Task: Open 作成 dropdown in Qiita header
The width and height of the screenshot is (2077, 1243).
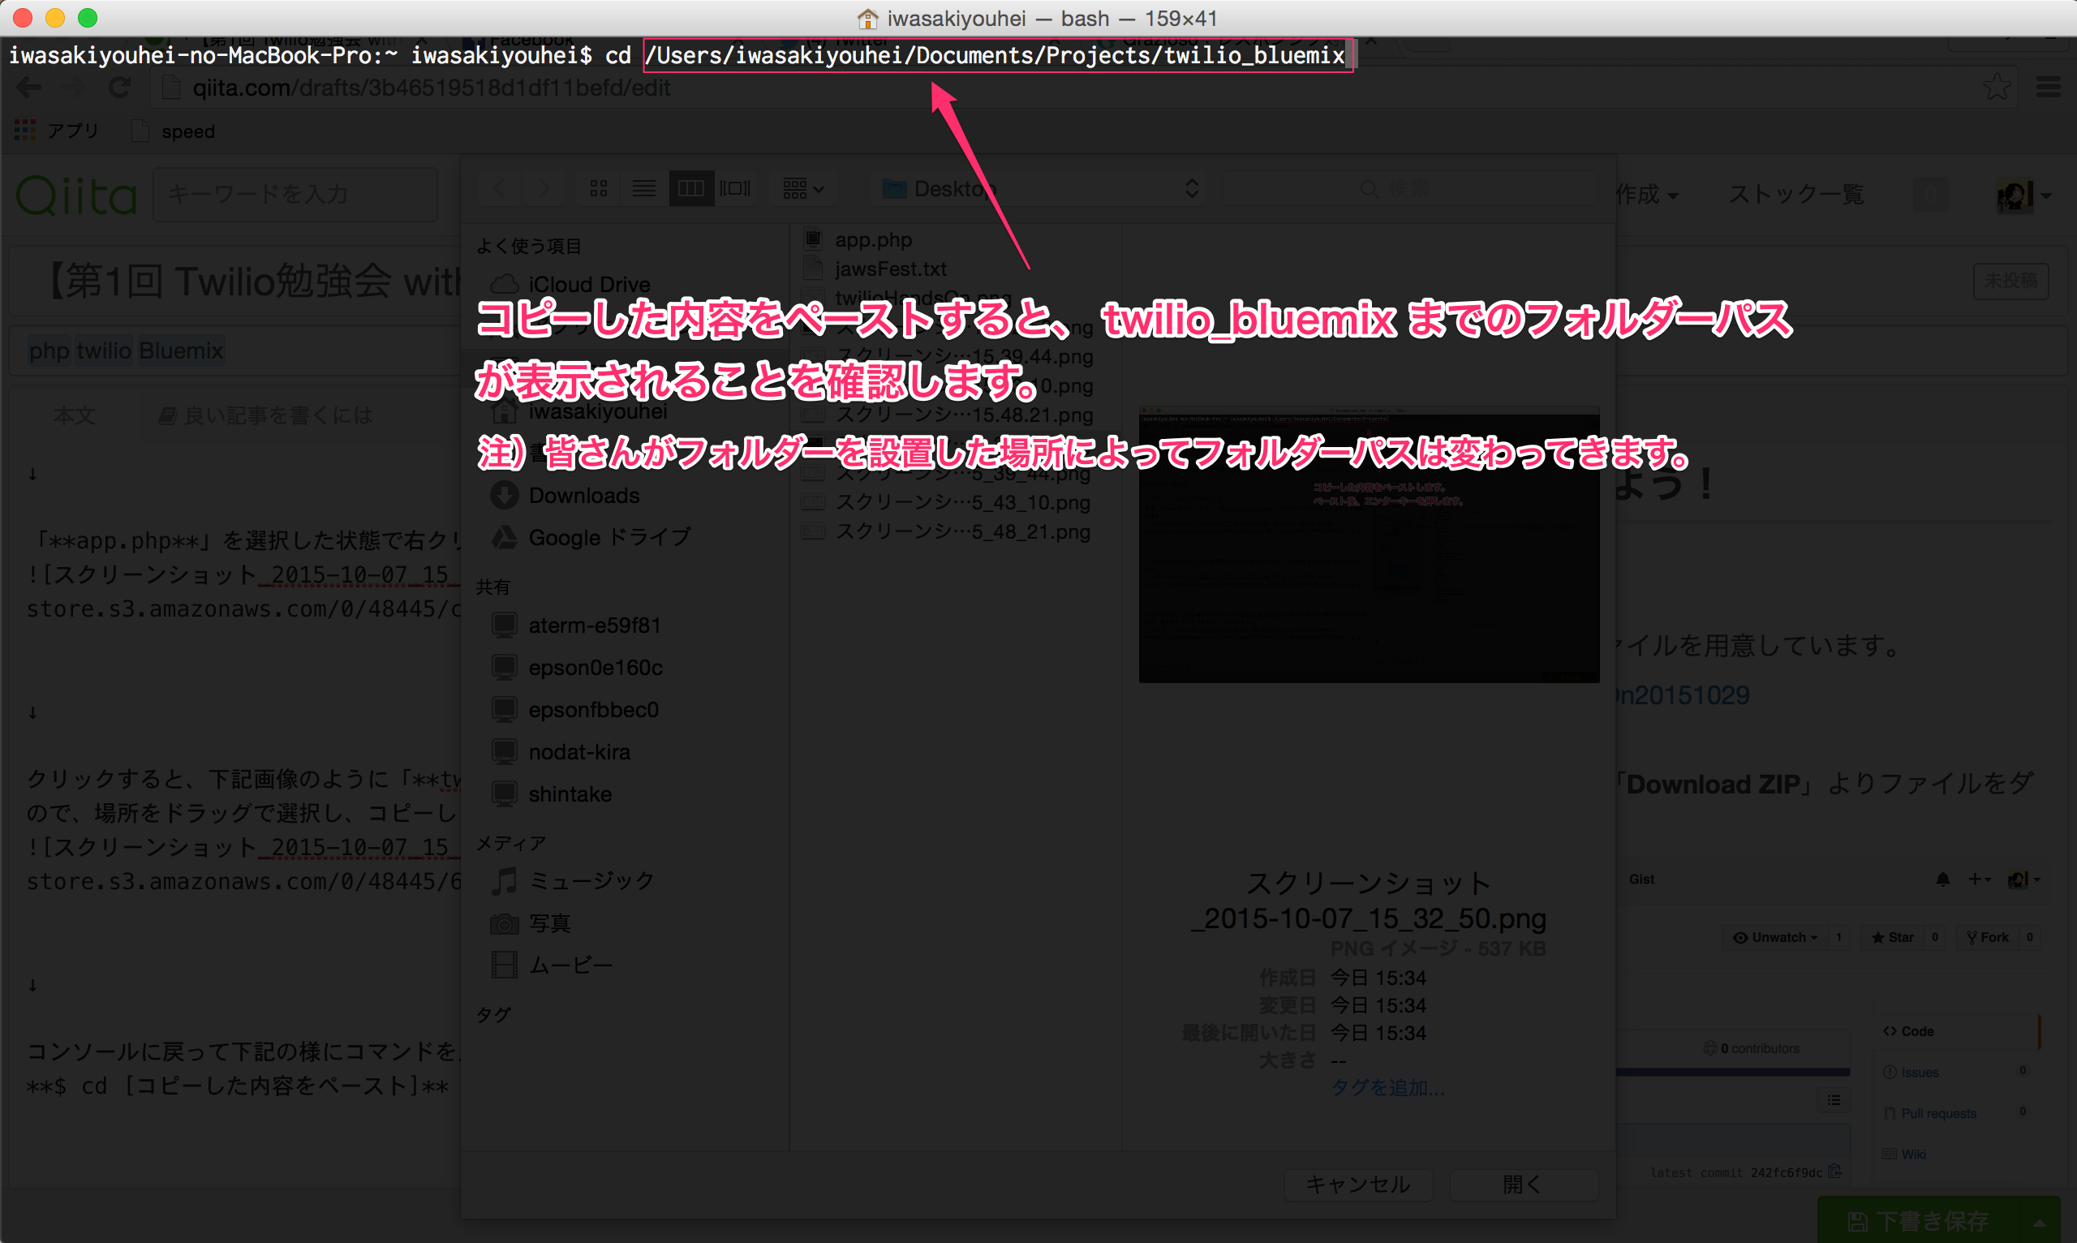Action: [x=1646, y=195]
